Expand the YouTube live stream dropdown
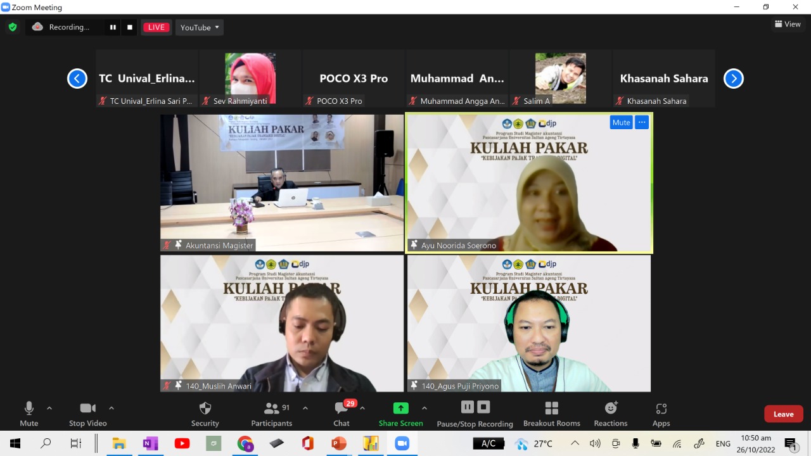This screenshot has width=811, height=456. [x=199, y=27]
